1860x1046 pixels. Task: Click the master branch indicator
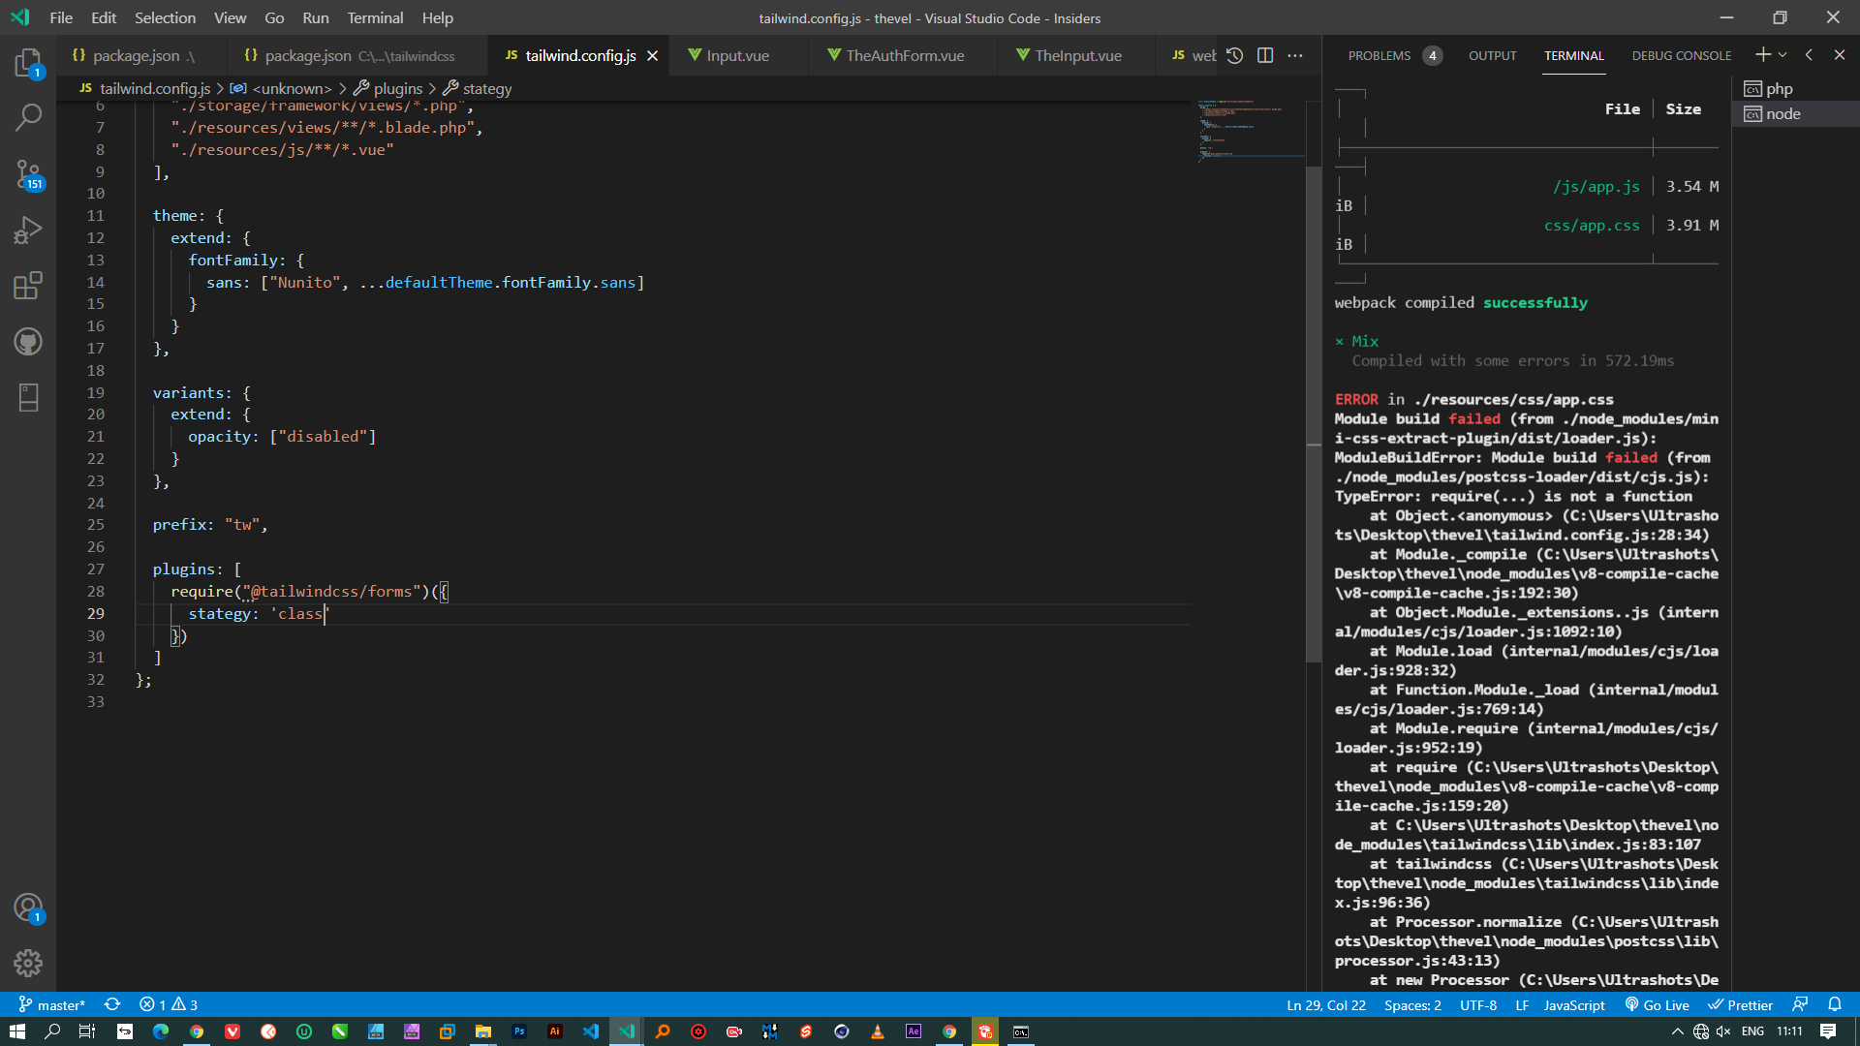(52, 1004)
